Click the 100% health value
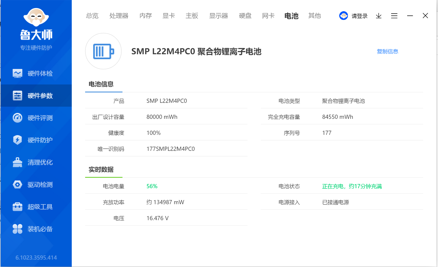This screenshot has height=267, width=438. pyautogui.click(x=154, y=133)
